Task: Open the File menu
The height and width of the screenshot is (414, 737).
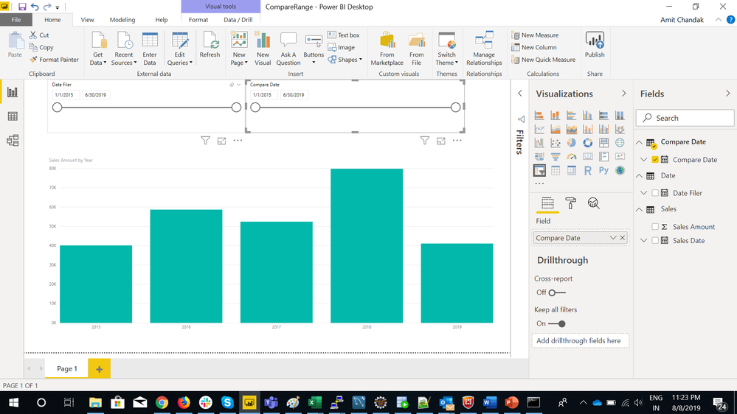Action: 16,20
